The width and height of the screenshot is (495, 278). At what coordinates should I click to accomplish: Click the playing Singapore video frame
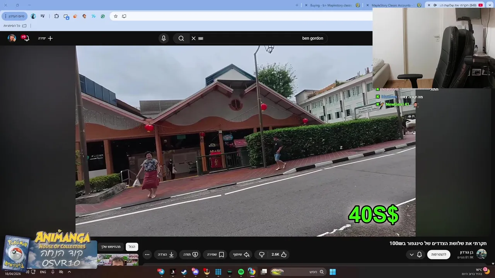coord(246,141)
